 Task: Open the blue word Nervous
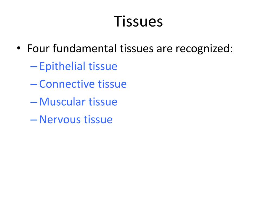pos(60,120)
